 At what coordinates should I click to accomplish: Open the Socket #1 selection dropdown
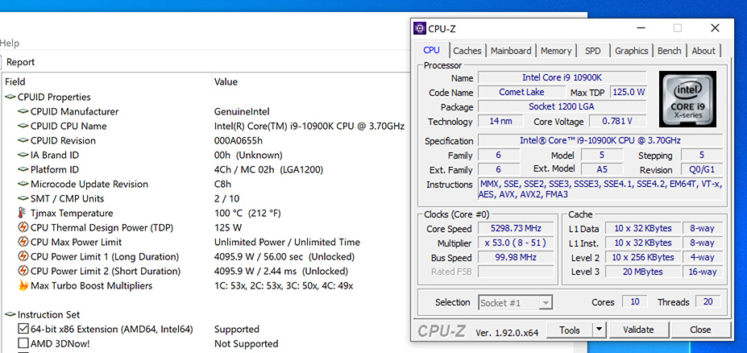515,302
